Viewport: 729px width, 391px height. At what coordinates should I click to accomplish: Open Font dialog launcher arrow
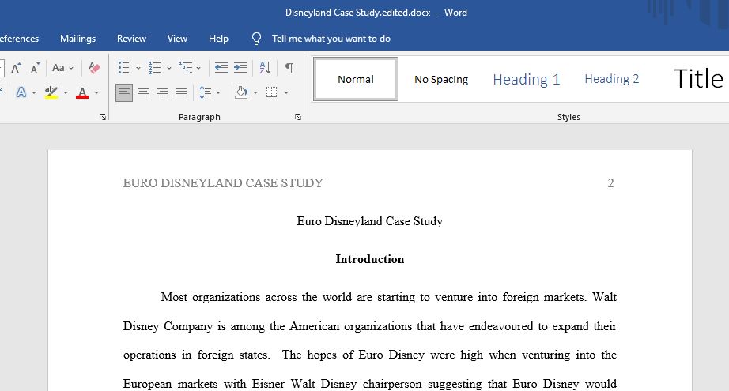(103, 117)
